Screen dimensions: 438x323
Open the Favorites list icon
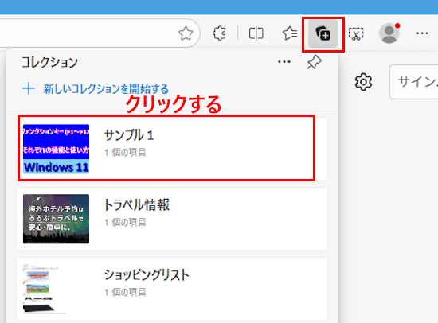pos(290,33)
